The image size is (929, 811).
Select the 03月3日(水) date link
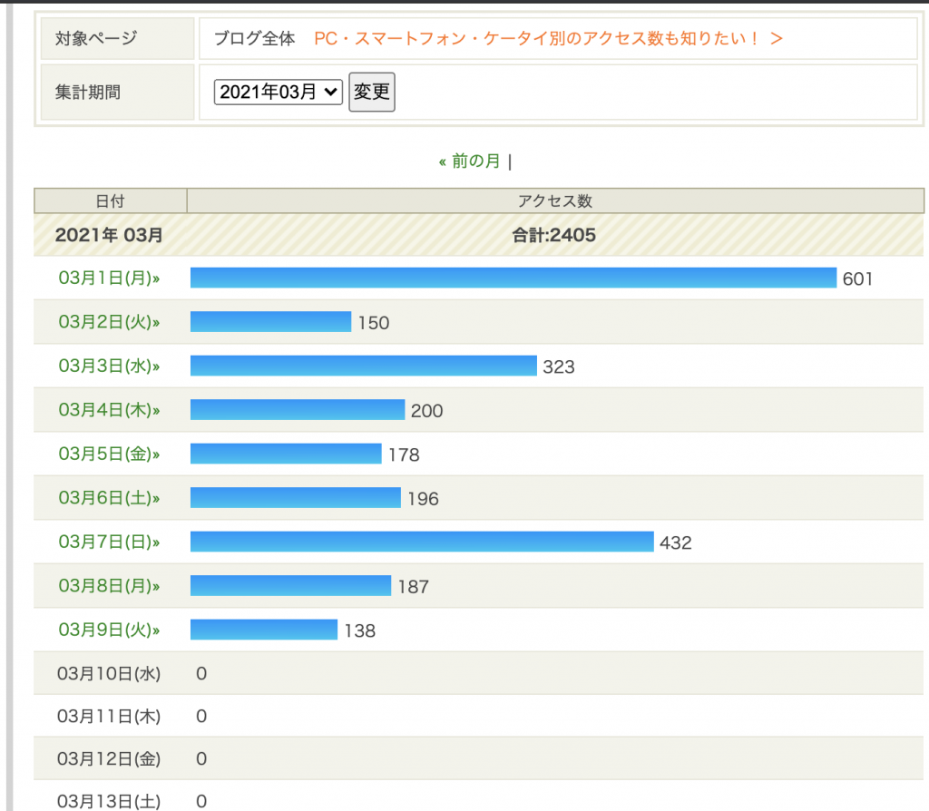click(x=109, y=366)
